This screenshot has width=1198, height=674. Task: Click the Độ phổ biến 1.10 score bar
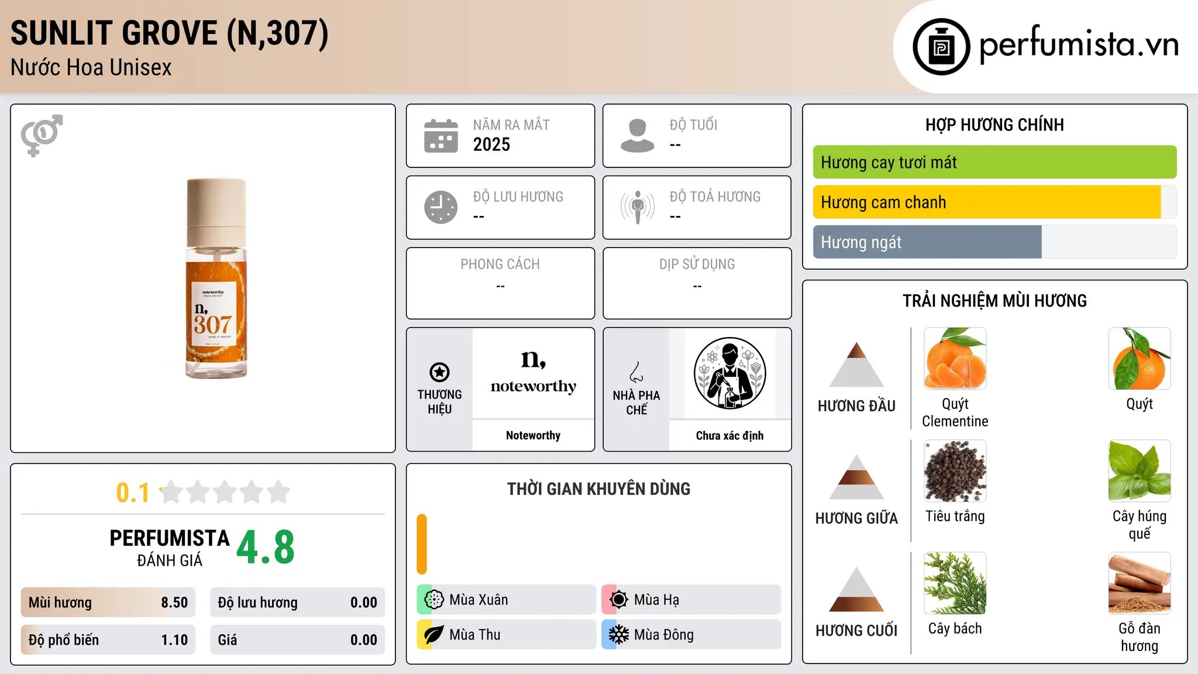click(108, 640)
